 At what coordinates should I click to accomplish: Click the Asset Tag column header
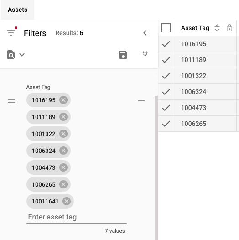coord(195,28)
